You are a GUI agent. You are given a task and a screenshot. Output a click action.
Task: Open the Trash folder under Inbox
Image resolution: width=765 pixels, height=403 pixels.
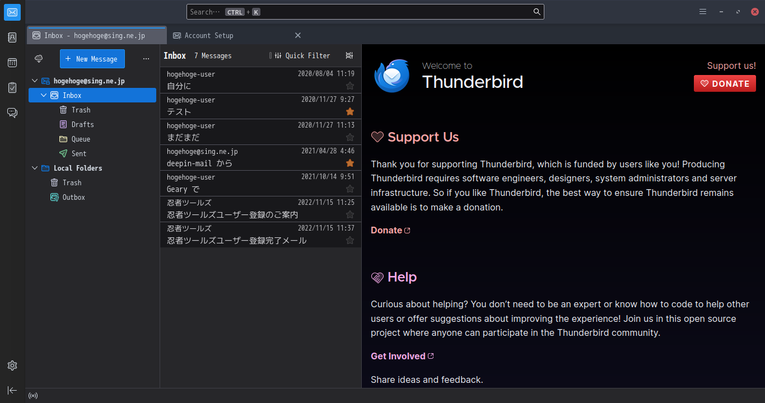coord(92,110)
